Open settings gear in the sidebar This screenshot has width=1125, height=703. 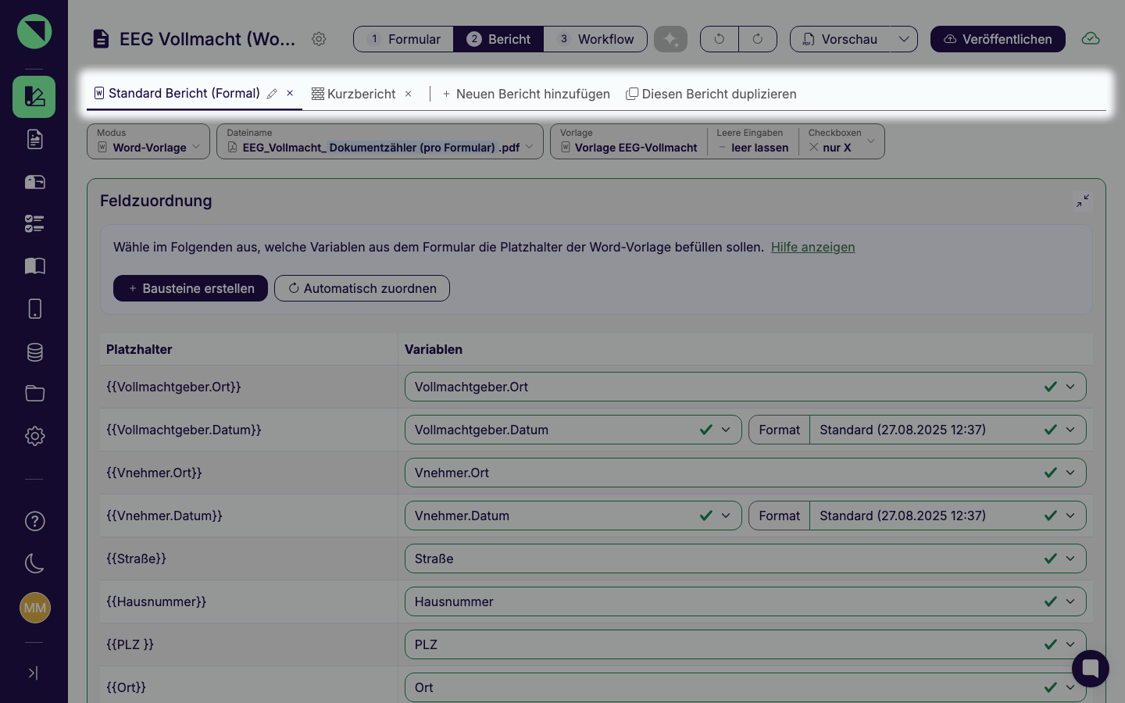tap(34, 436)
